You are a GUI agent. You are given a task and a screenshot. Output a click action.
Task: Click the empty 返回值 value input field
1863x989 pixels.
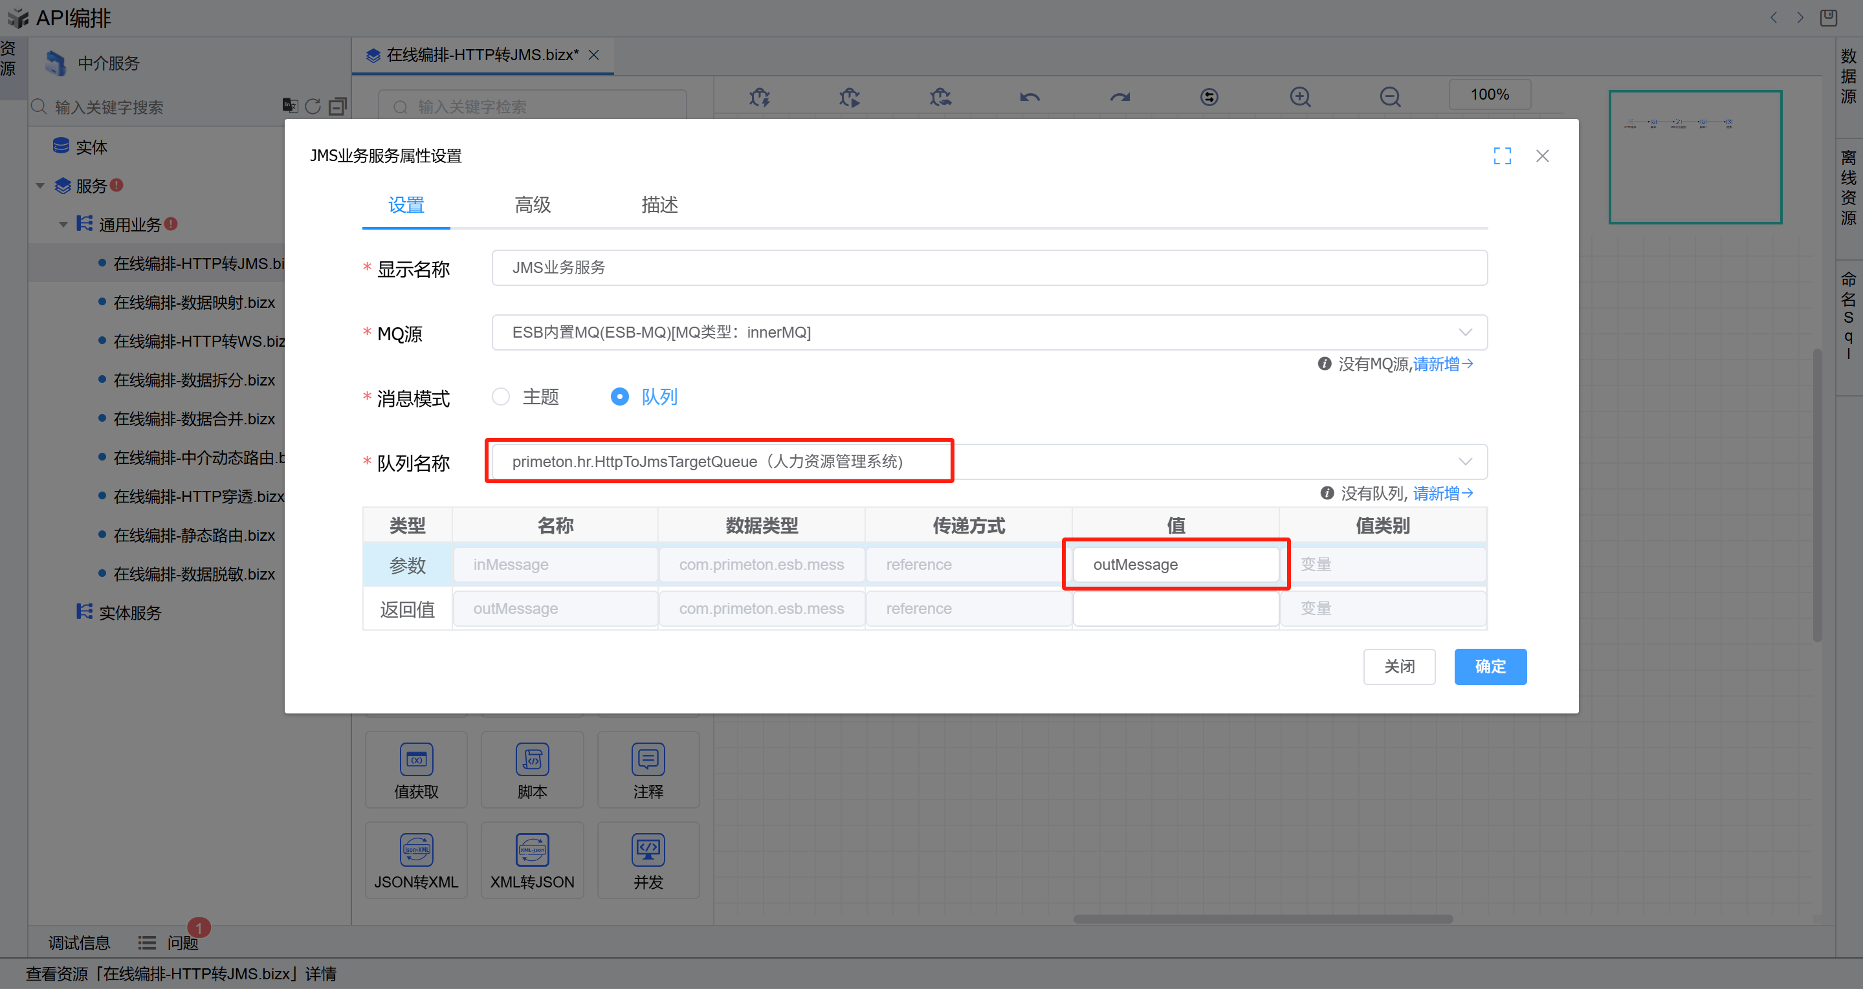tap(1175, 609)
